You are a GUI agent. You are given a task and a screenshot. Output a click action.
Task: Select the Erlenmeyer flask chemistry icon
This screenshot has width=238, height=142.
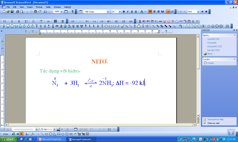pyautogui.click(x=20, y=26)
